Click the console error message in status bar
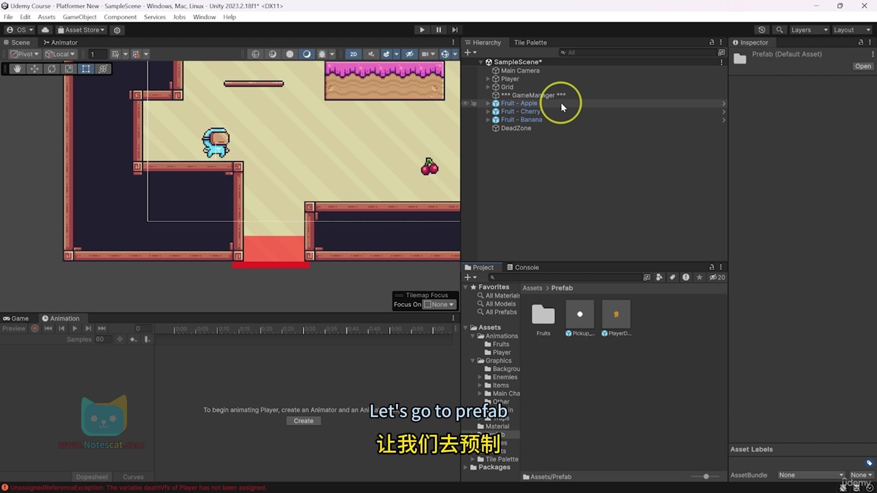877x493 pixels. [138, 488]
